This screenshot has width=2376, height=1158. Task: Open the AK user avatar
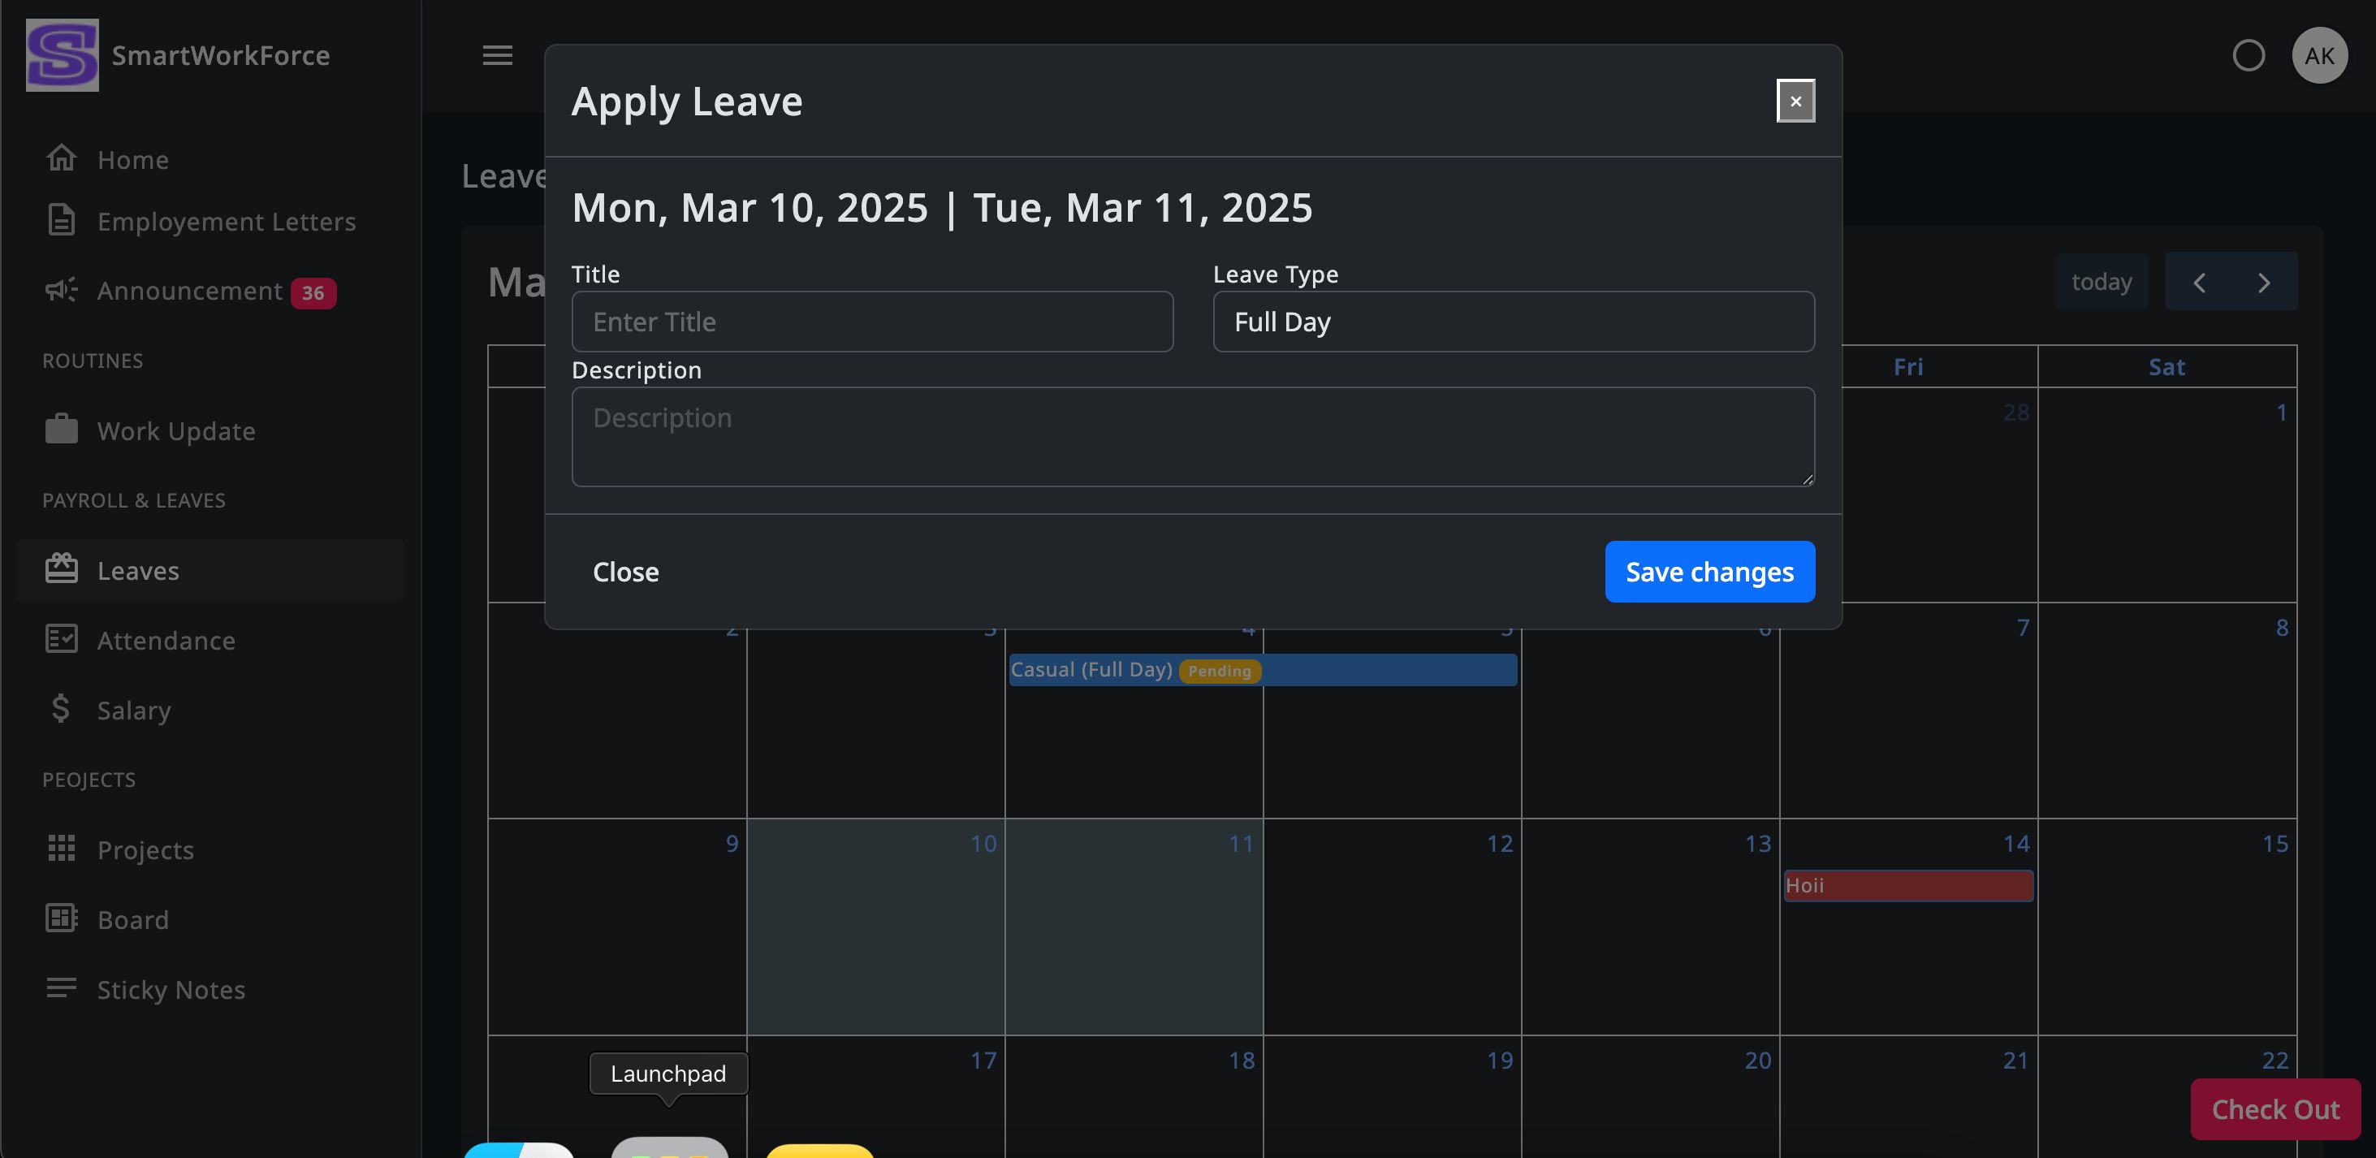[x=2319, y=55]
